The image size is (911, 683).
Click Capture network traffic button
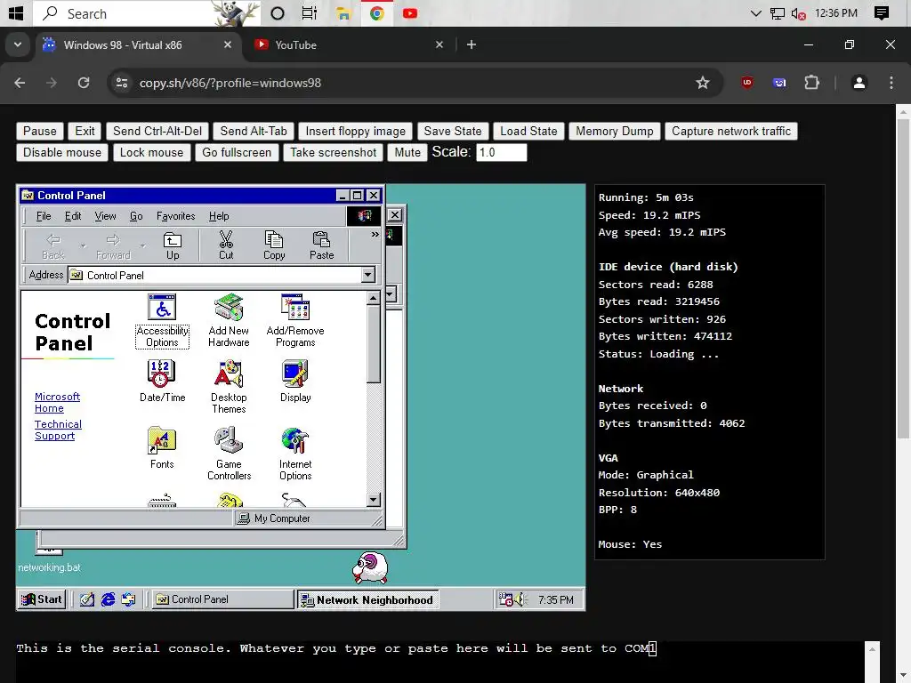pos(731,132)
